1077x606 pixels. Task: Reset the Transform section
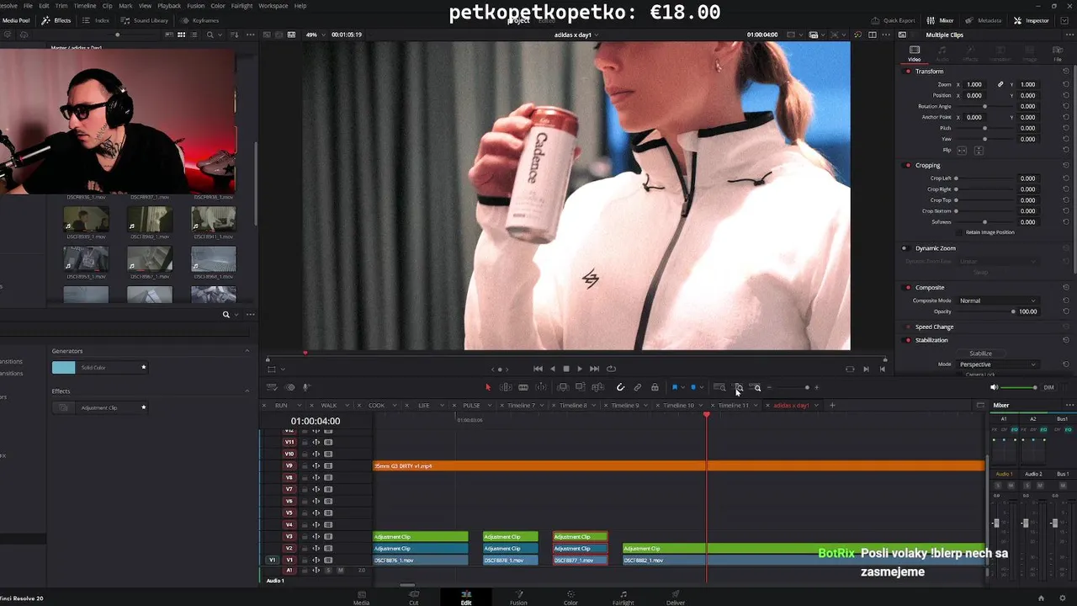pyautogui.click(x=1066, y=72)
